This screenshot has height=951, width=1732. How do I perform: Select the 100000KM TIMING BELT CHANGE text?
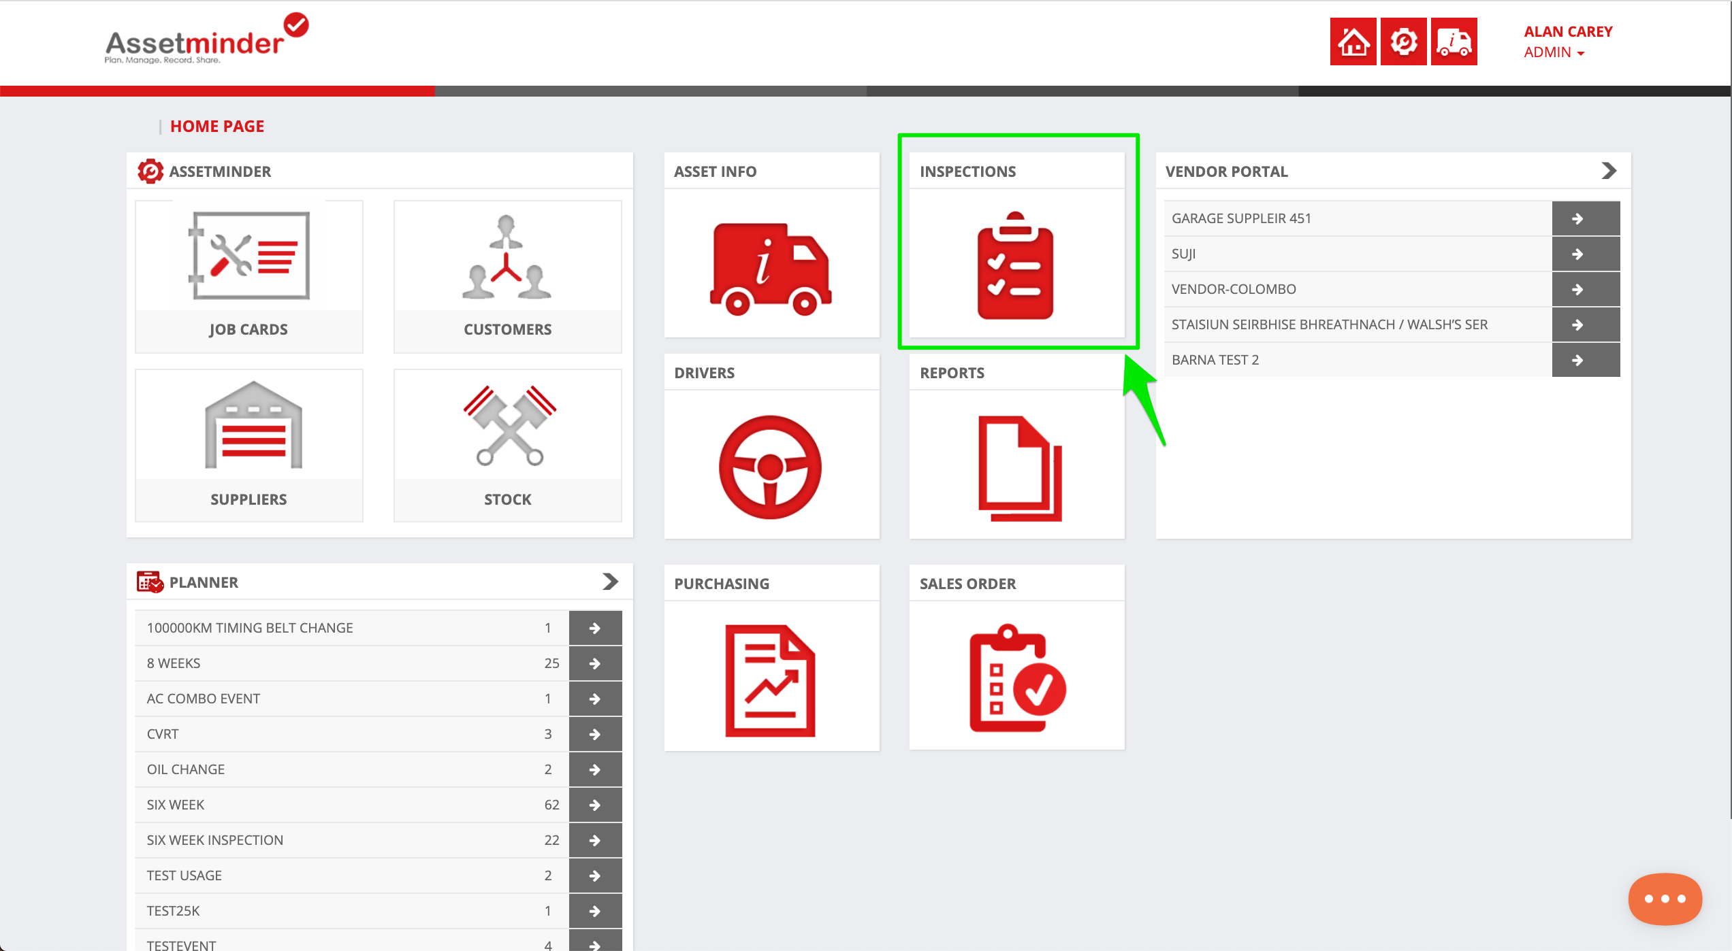[x=250, y=628]
